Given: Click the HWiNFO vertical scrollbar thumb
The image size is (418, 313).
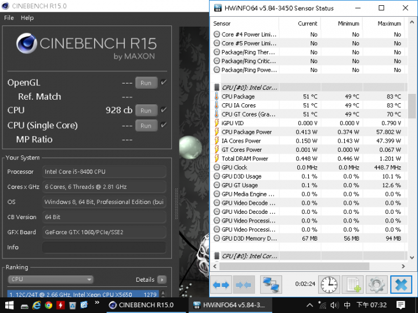Looking at the screenshot, I should (412, 105).
